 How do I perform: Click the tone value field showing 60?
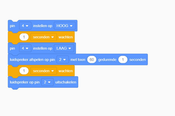coord(92,60)
